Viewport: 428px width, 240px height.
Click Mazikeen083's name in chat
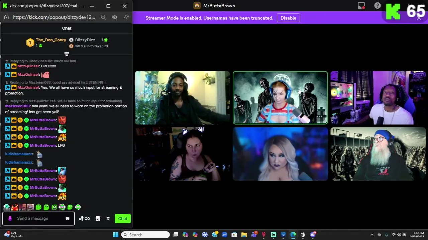(17, 106)
